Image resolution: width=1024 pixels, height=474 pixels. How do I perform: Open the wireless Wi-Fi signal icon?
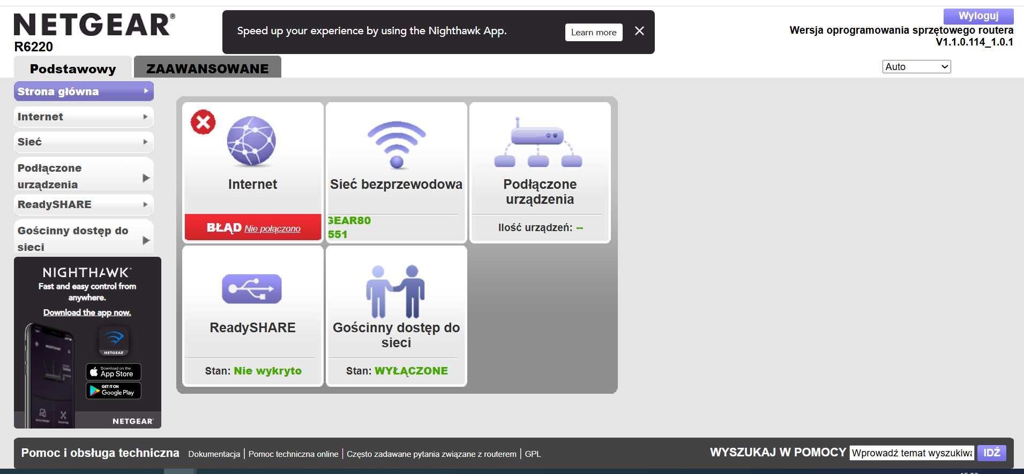click(x=397, y=144)
